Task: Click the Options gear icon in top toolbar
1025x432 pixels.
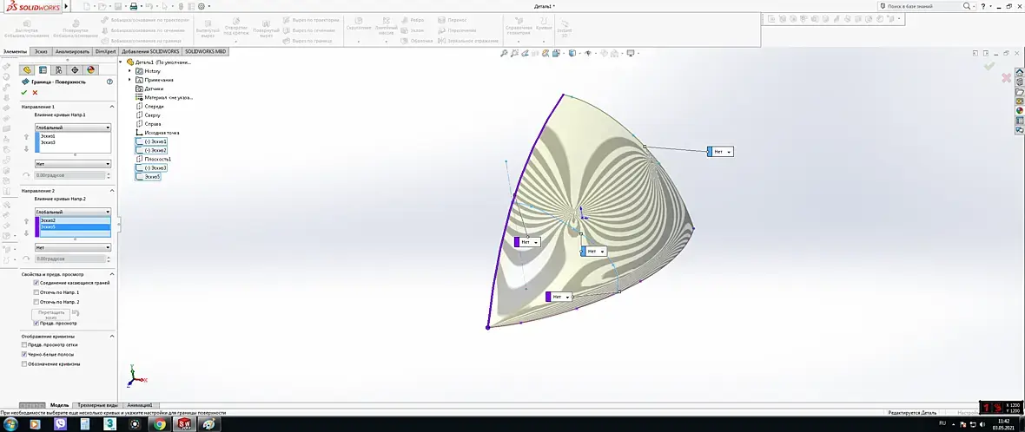Action: coord(202,7)
